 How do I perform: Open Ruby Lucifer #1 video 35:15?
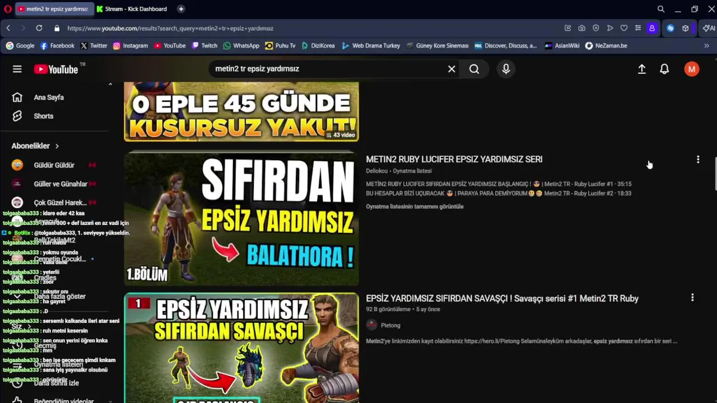(x=499, y=184)
